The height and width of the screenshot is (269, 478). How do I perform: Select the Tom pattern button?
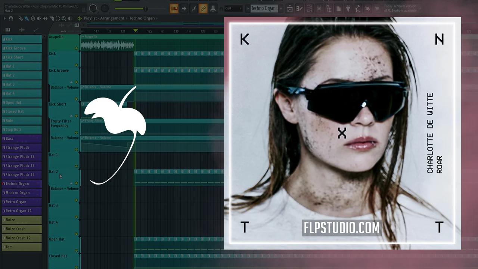click(x=22, y=247)
